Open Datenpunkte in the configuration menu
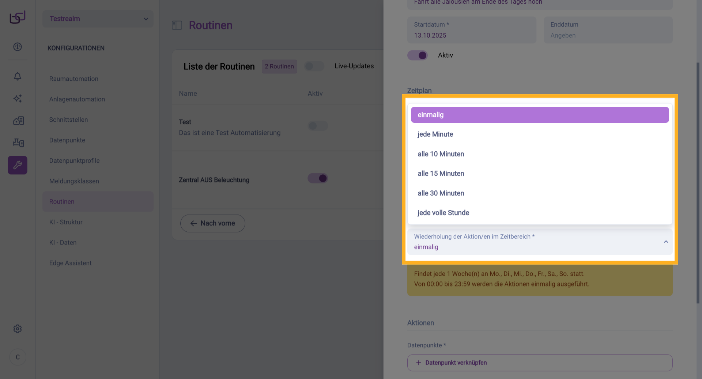Screen dimensions: 702x379 tap(67, 140)
